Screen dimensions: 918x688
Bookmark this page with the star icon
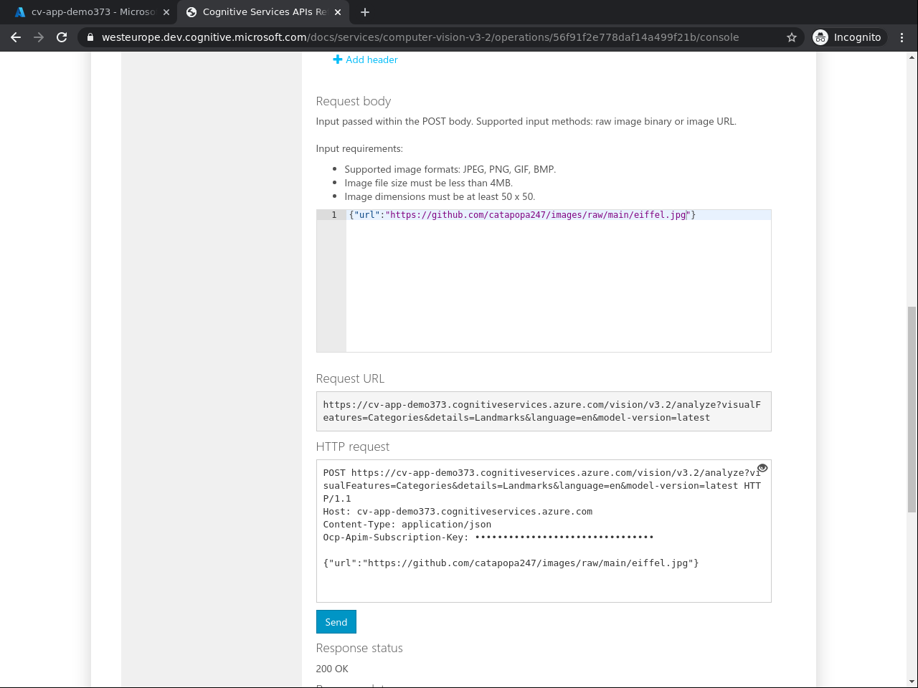(x=792, y=37)
